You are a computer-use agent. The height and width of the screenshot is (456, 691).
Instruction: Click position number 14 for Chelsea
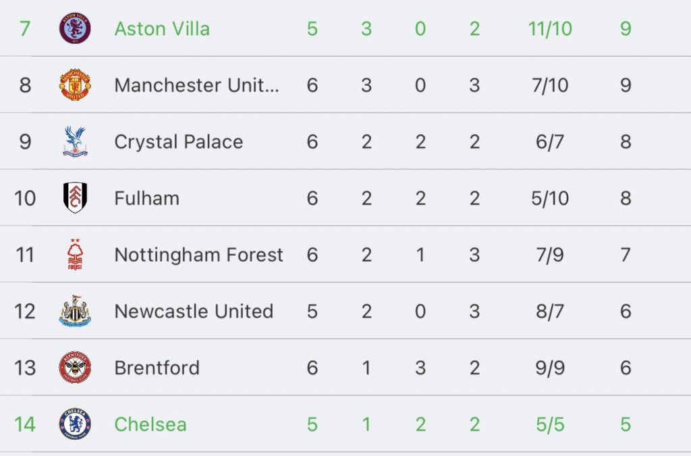[25, 424]
